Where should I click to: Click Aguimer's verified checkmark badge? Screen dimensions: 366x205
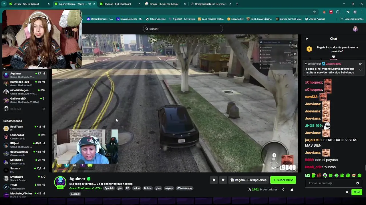[89, 179]
